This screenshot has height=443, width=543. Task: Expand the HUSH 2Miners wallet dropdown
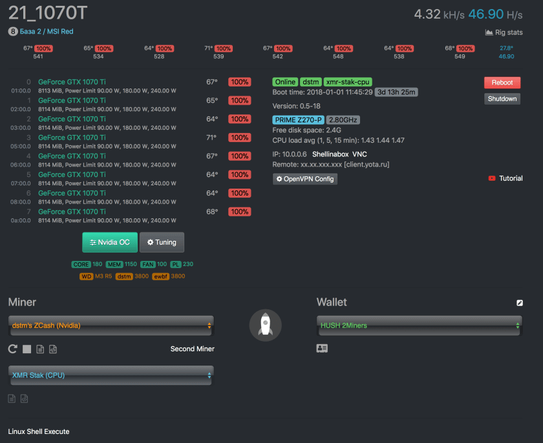point(419,325)
